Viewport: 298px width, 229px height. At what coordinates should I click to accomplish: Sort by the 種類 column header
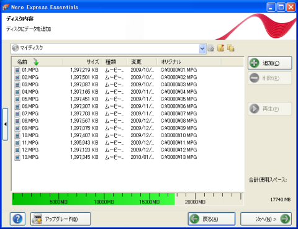[114, 61]
